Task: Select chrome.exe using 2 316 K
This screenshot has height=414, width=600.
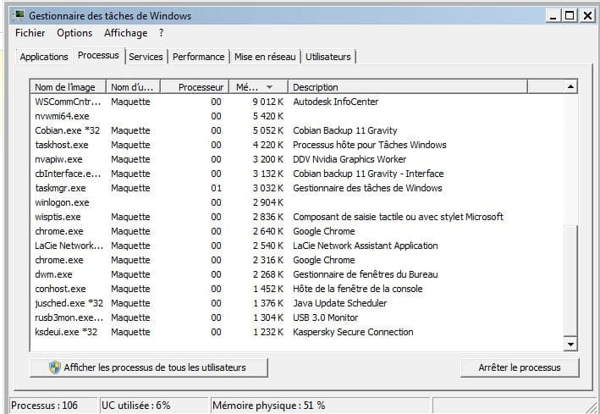Action: (296, 260)
